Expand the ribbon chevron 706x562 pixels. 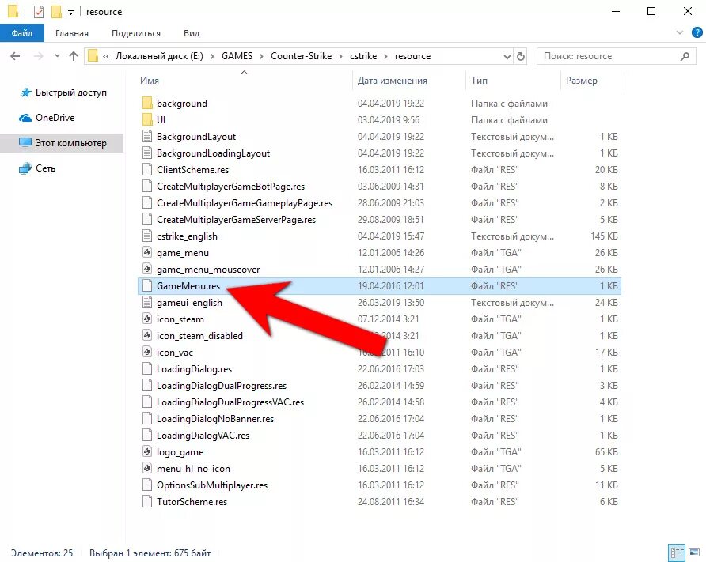(x=680, y=32)
